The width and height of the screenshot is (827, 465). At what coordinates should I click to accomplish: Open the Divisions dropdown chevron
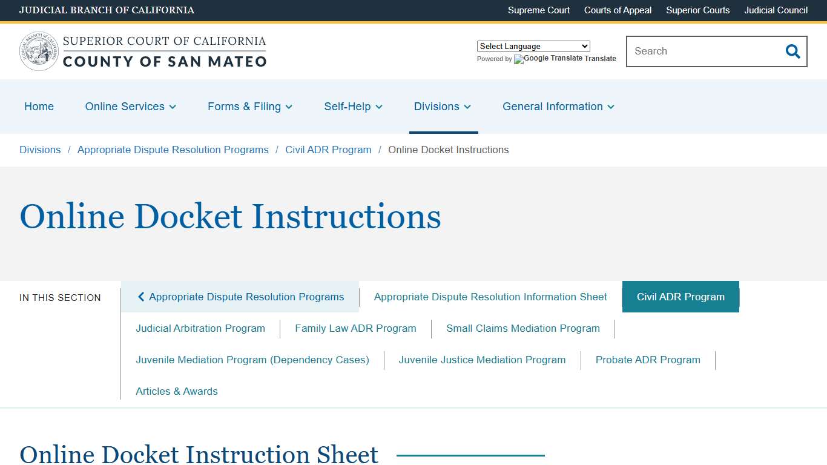pos(468,107)
